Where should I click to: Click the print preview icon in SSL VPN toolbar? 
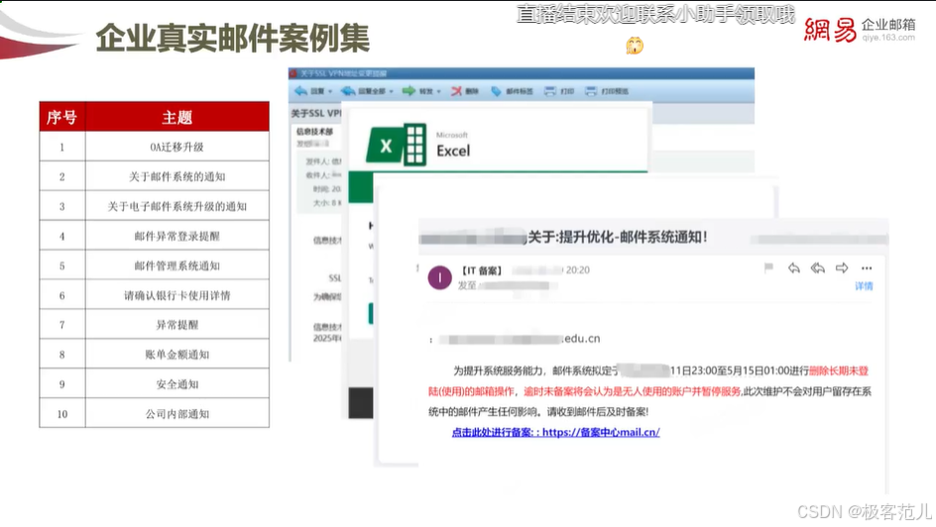coord(591,91)
